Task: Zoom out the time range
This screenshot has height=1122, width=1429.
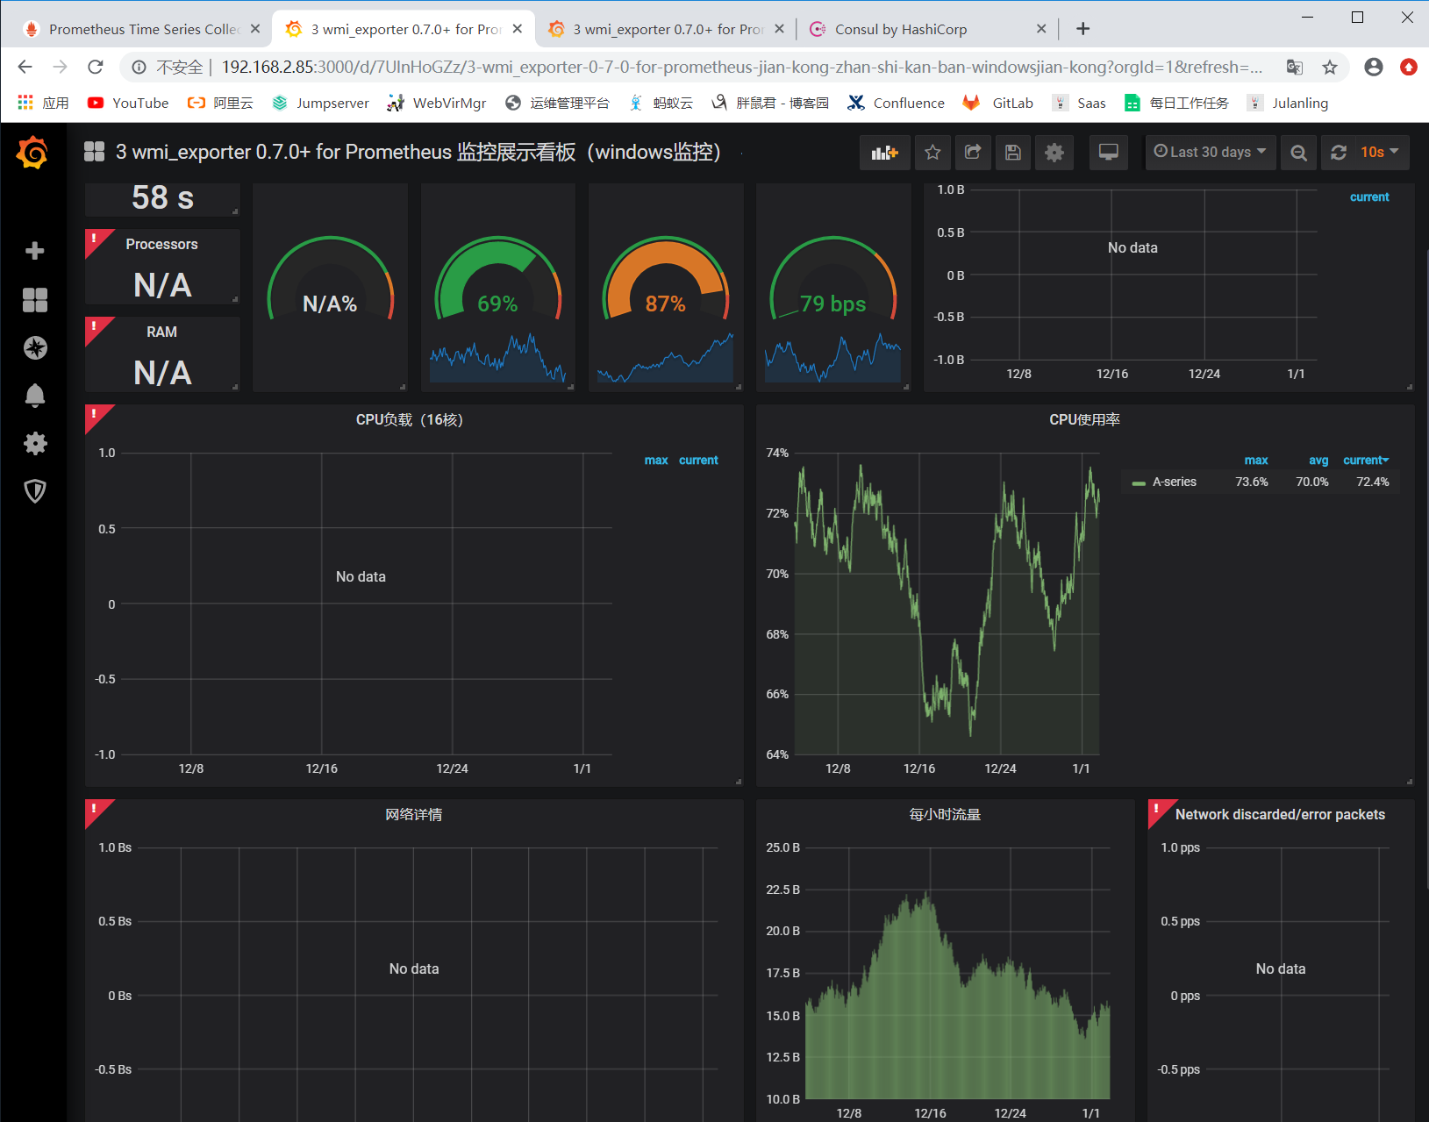Action: point(1298,153)
